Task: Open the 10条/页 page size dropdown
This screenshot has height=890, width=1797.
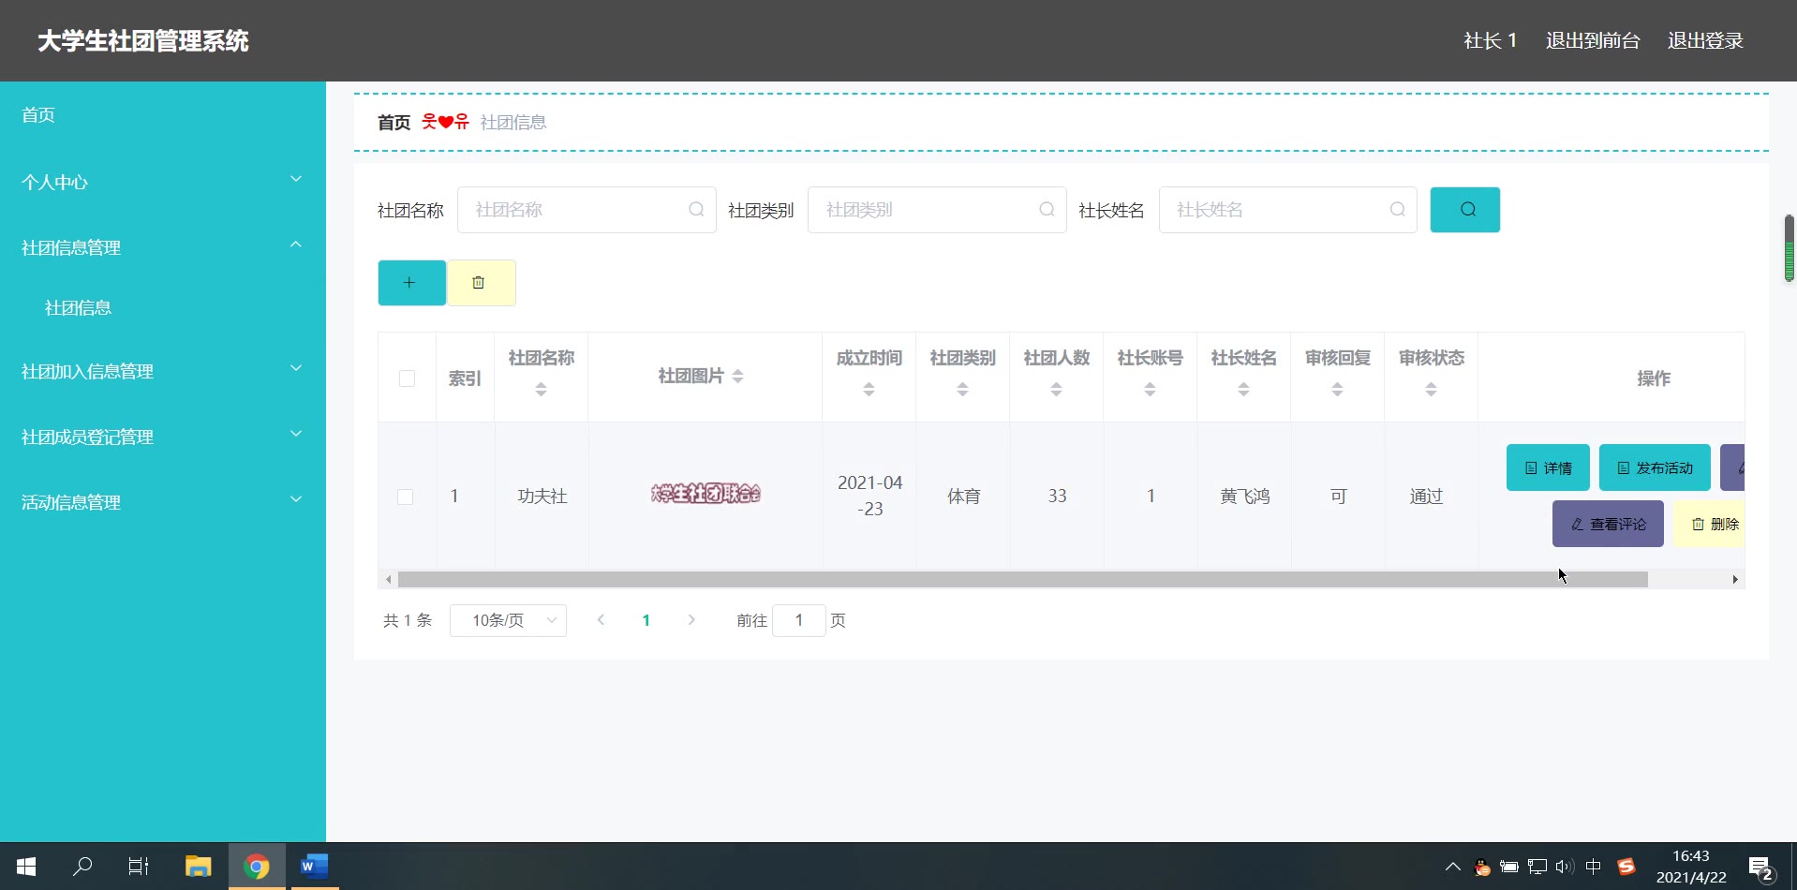Action: tap(508, 620)
